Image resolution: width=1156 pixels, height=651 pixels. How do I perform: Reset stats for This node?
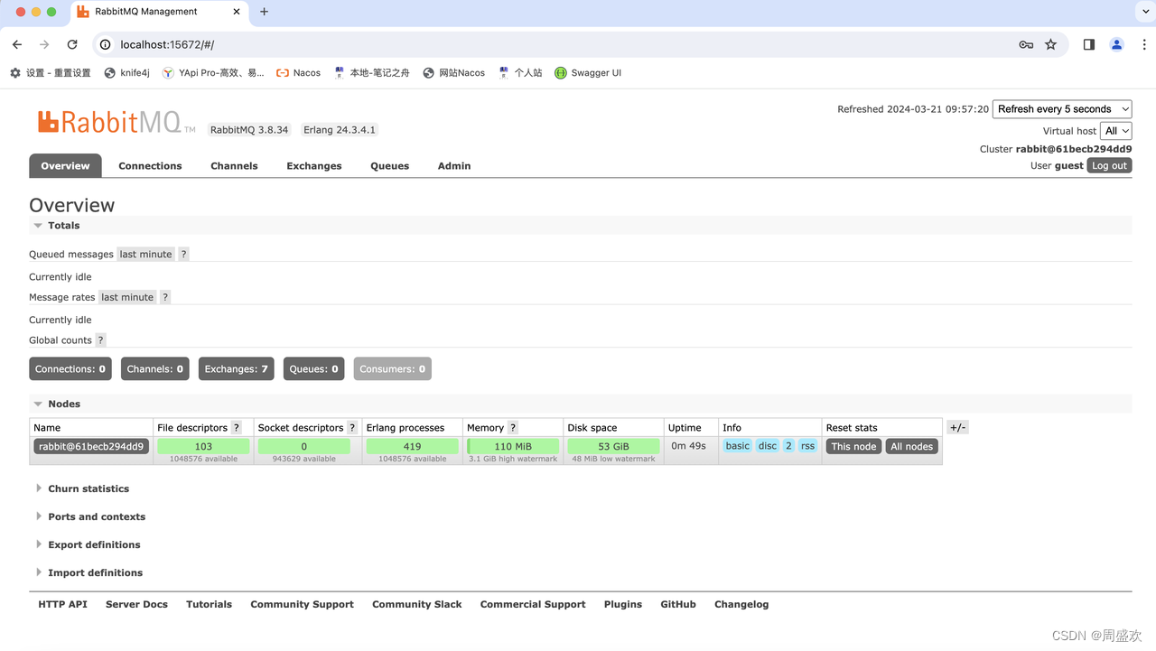tap(853, 447)
